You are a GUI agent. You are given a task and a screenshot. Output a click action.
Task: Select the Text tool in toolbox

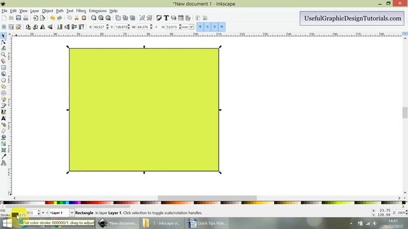tap(3, 118)
